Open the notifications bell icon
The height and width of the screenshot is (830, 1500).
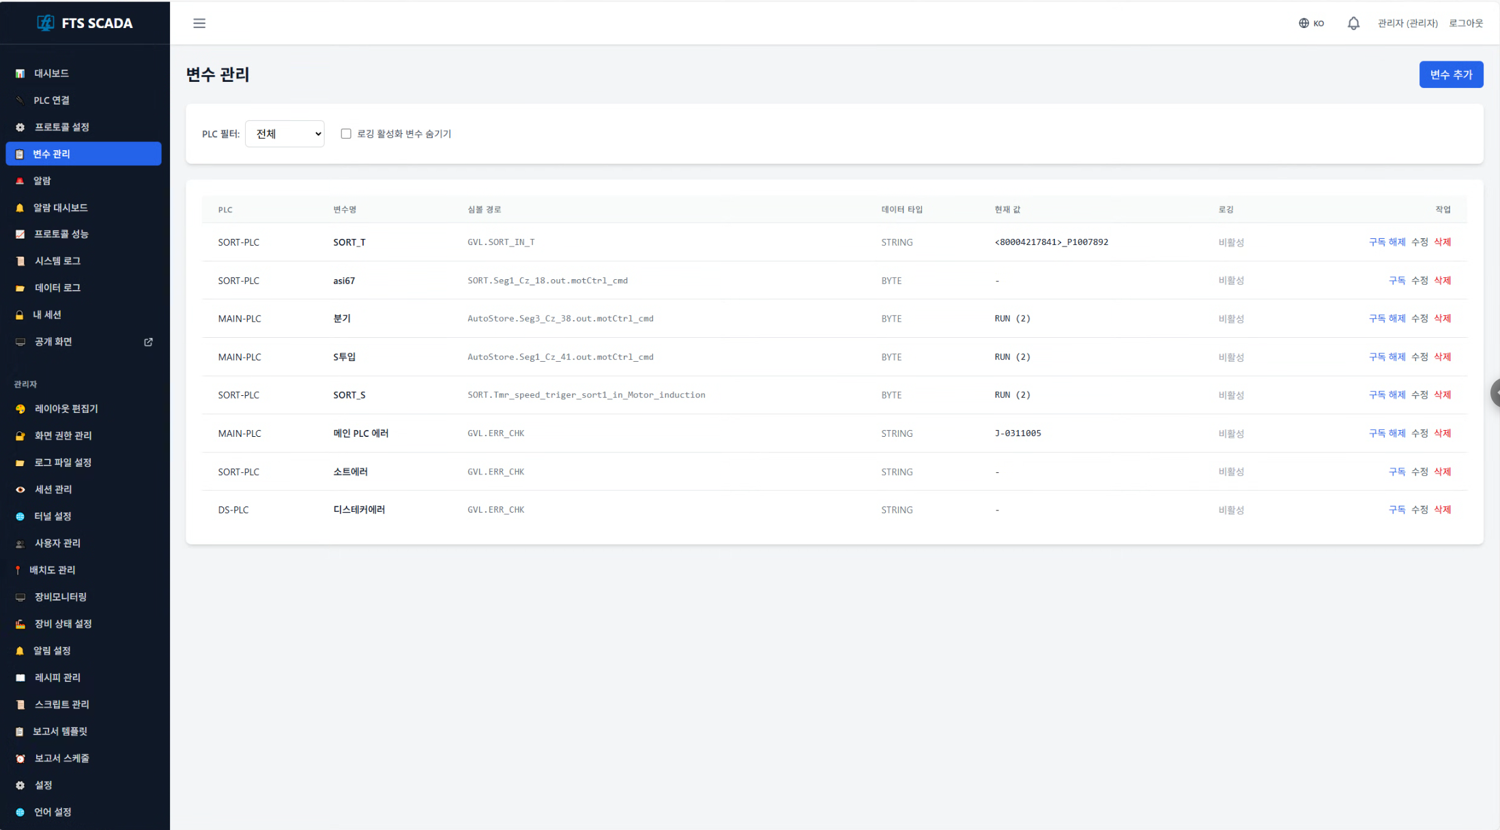coord(1353,23)
